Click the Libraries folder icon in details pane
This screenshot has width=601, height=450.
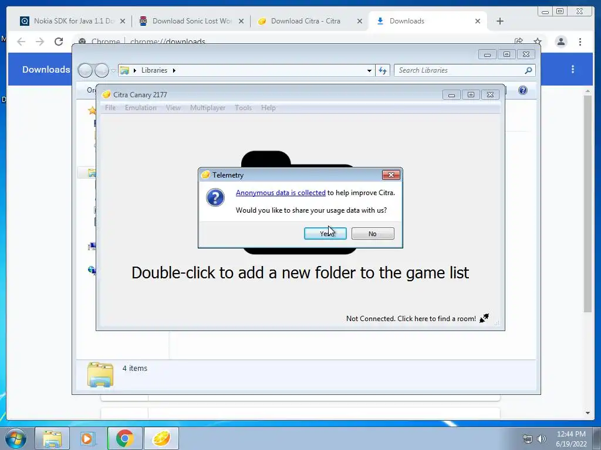(100, 374)
